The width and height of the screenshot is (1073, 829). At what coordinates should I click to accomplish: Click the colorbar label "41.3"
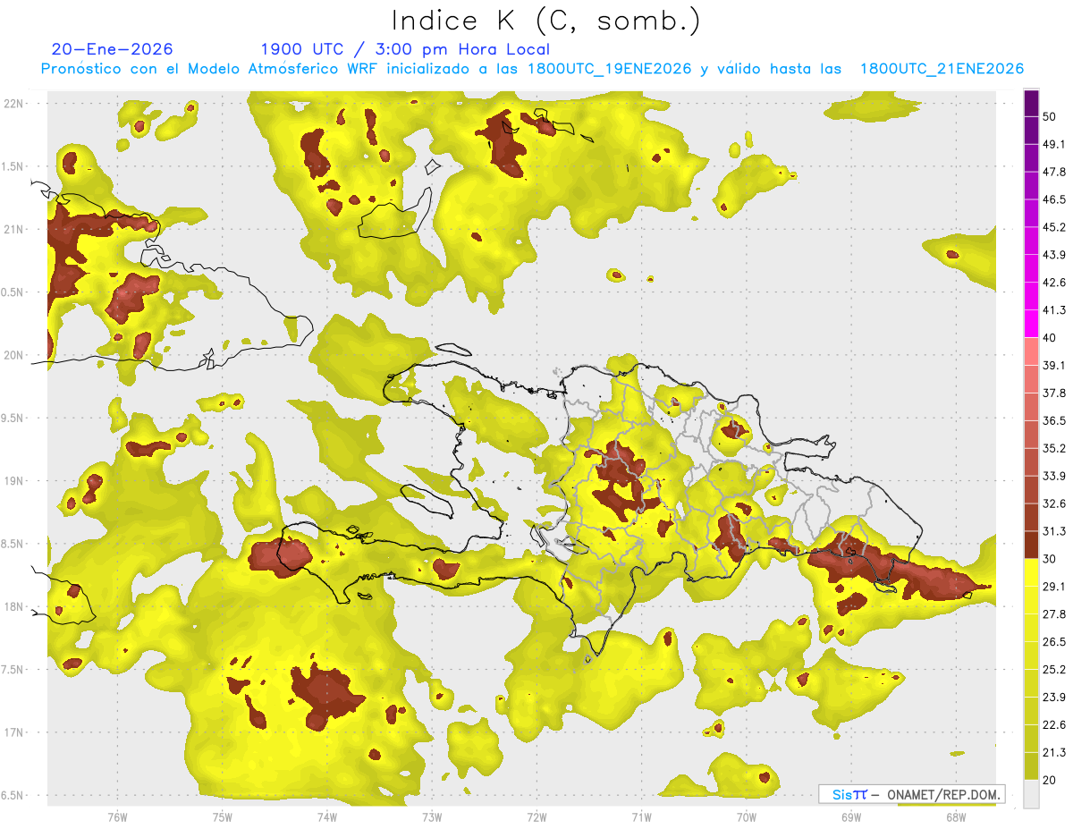[x=1054, y=310]
